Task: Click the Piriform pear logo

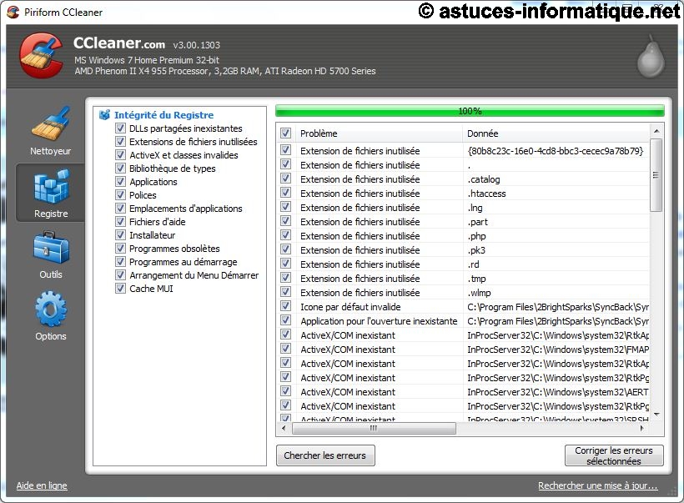Action: 651,56
